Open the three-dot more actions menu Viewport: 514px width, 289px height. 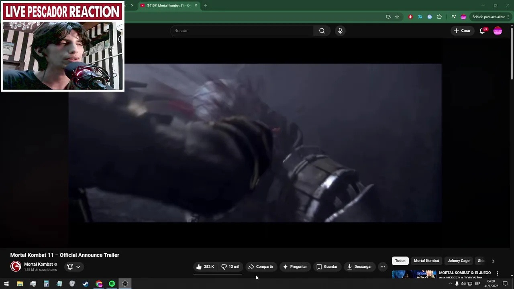coord(383,267)
